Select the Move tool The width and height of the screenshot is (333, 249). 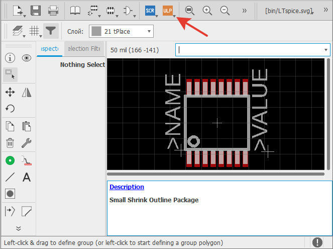point(10,92)
